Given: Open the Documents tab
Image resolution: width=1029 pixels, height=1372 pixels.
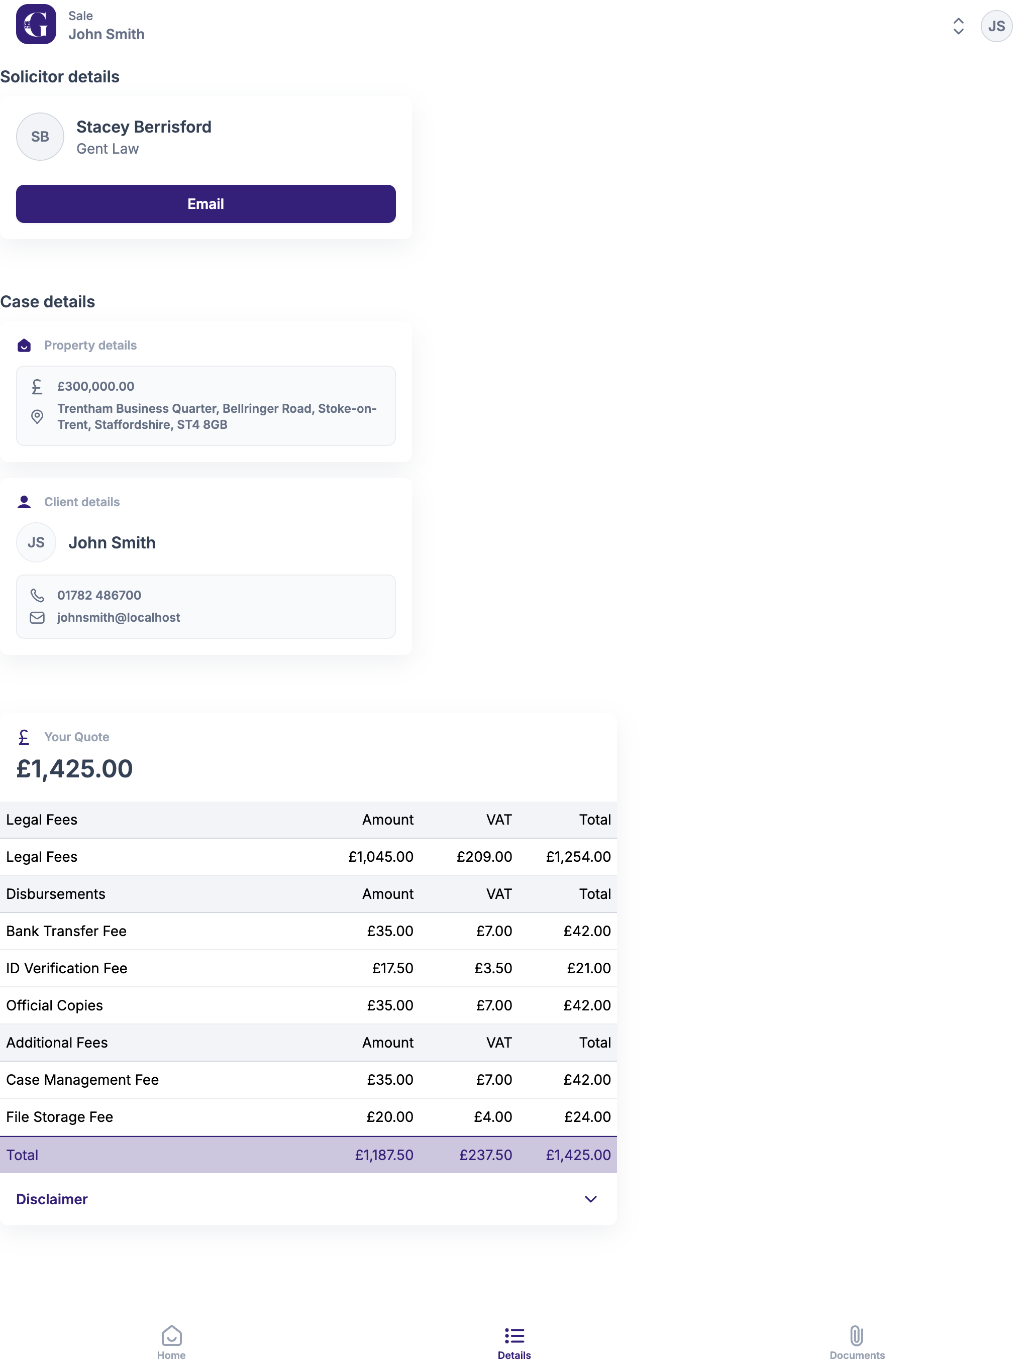Looking at the screenshot, I should point(857,1343).
